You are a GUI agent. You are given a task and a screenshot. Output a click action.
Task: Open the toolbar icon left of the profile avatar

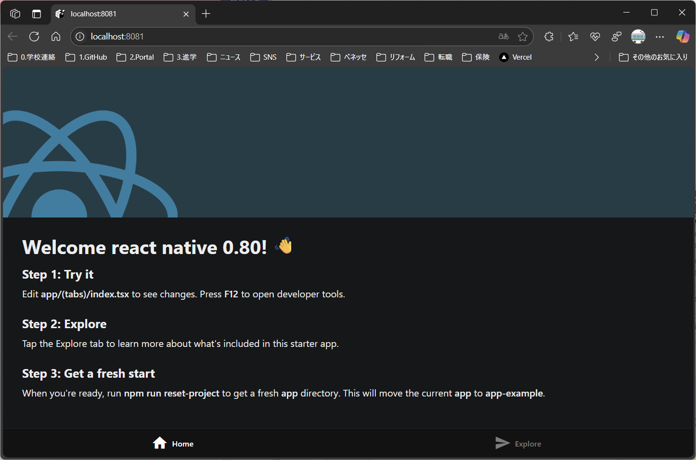[617, 37]
